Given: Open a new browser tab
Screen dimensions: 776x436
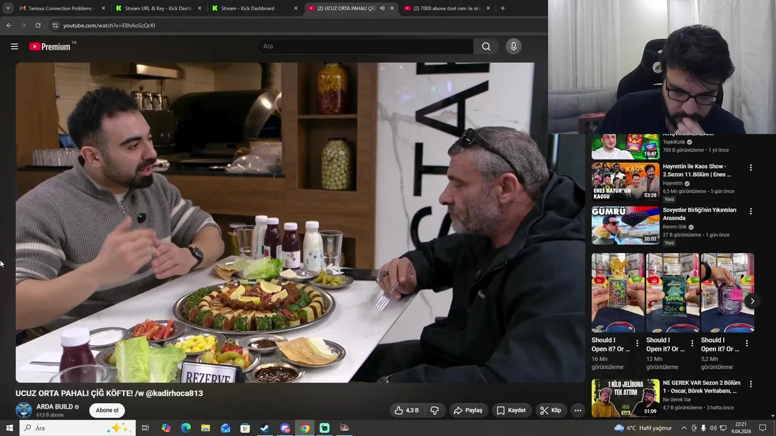Looking at the screenshot, I should [503, 8].
